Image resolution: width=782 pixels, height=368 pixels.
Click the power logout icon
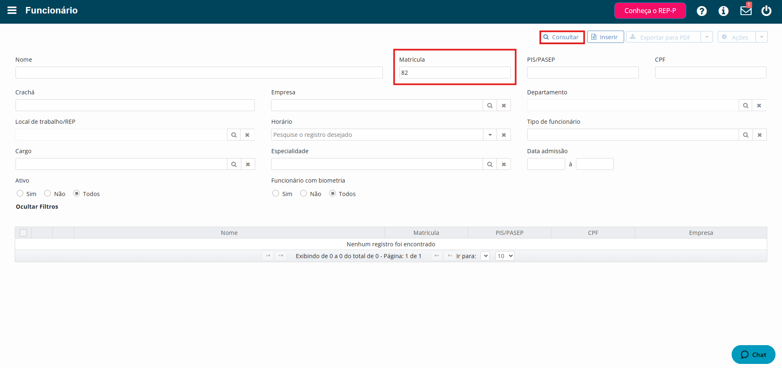point(766,11)
